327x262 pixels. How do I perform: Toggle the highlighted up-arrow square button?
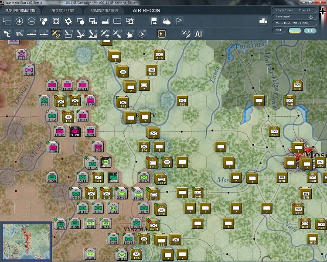162,34
